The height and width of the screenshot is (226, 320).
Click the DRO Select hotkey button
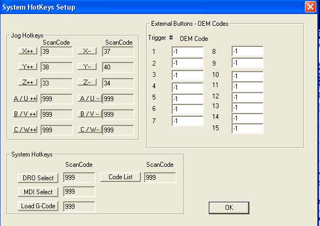[x=38, y=178]
